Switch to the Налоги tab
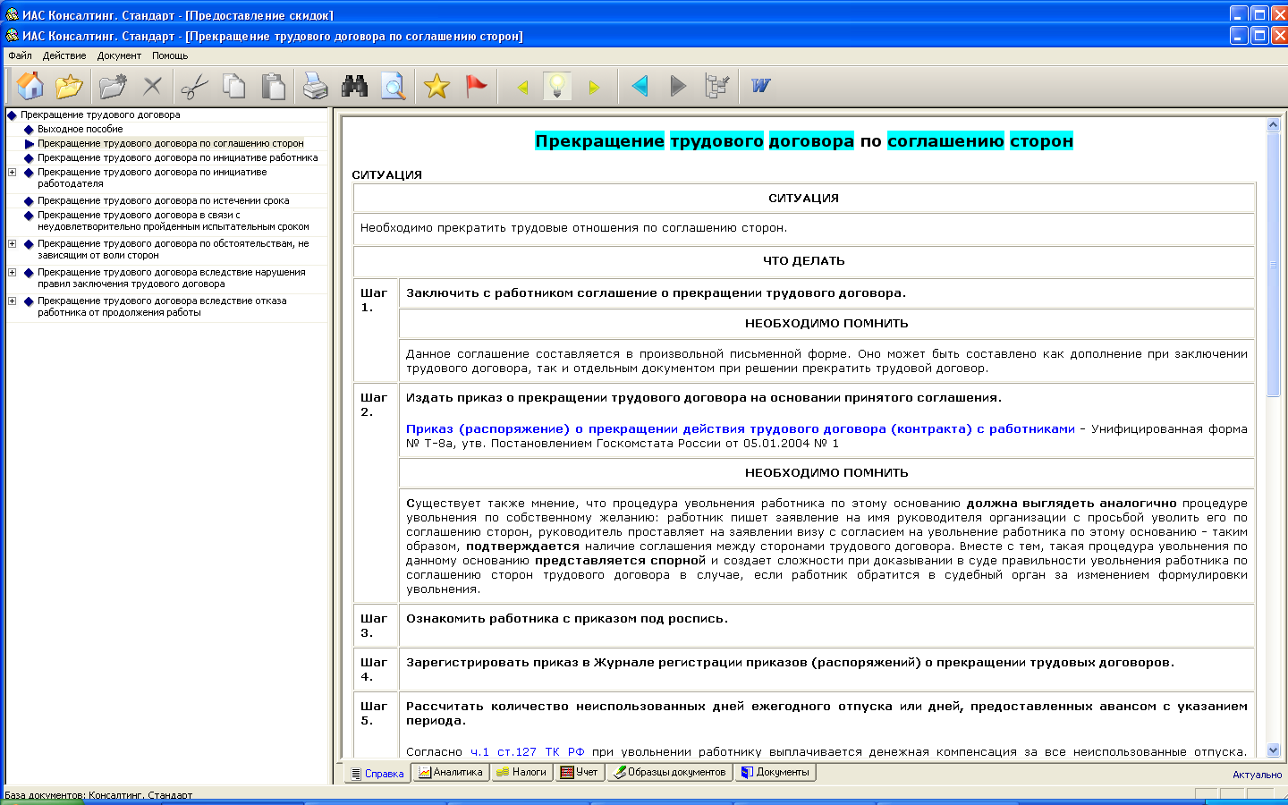The width and height of the screenshot is (1288, 805). [x=521, y=772]
